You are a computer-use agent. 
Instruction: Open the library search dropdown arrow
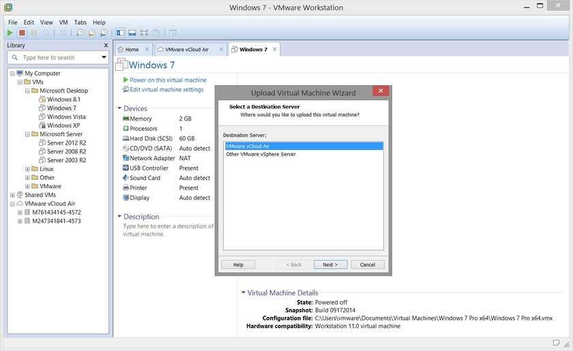(104, 58)
